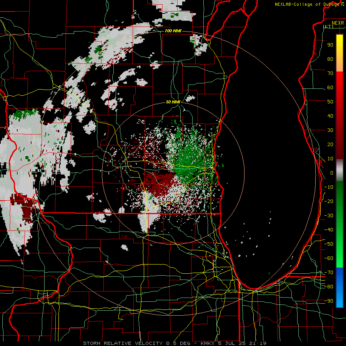Click the "30" value on velocity scale
The image size is (346, 346).
(x=330, y=130)
